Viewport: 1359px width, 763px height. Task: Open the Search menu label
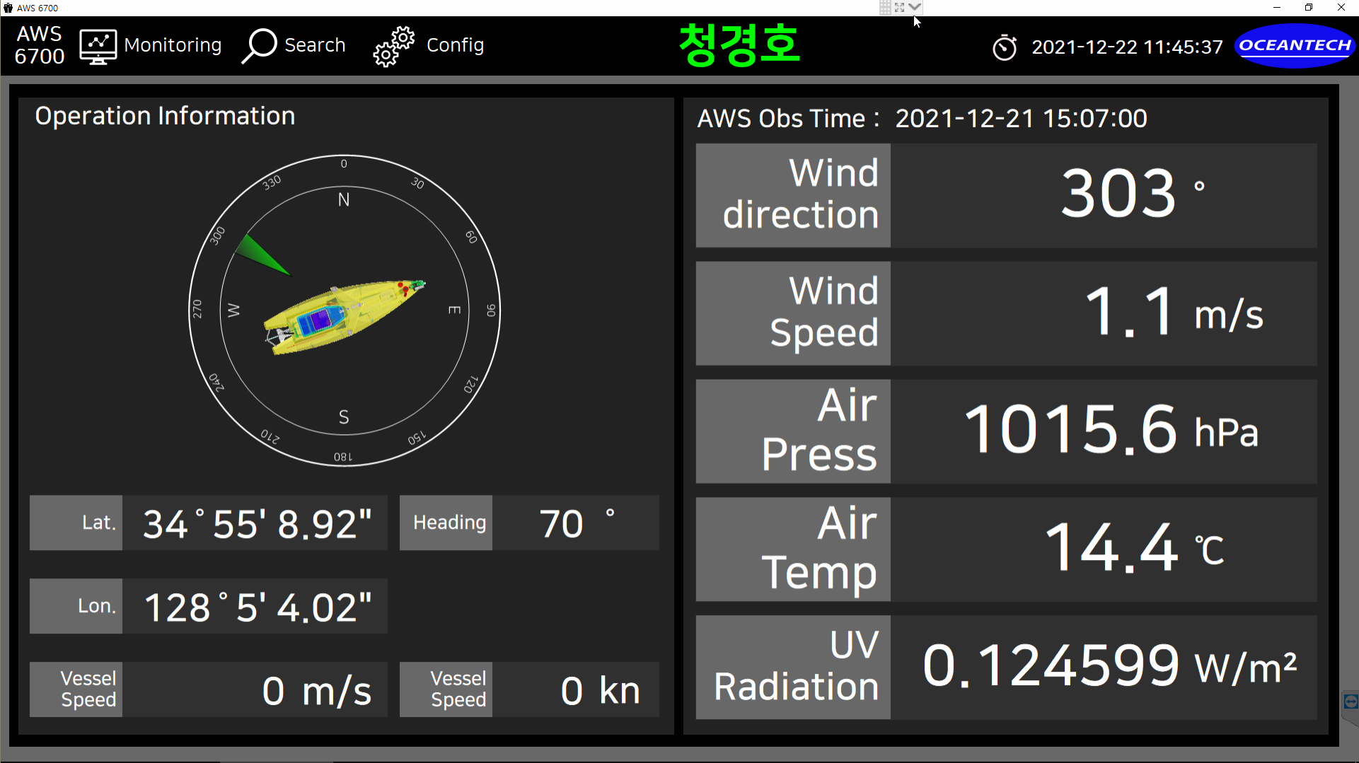coord(315,45)
